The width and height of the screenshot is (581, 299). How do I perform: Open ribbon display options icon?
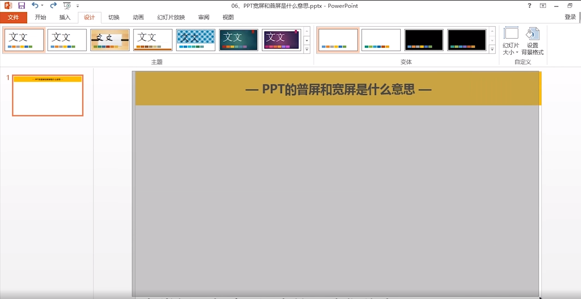543,6
